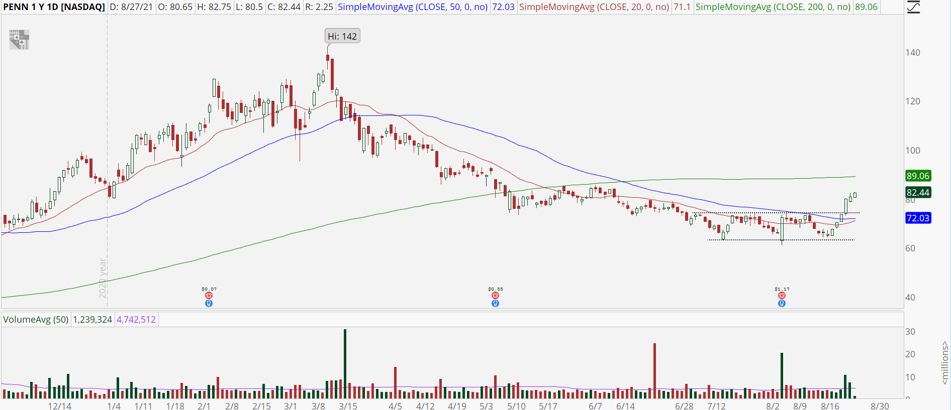Click the $0.55 earnings label

coord(496,289)
